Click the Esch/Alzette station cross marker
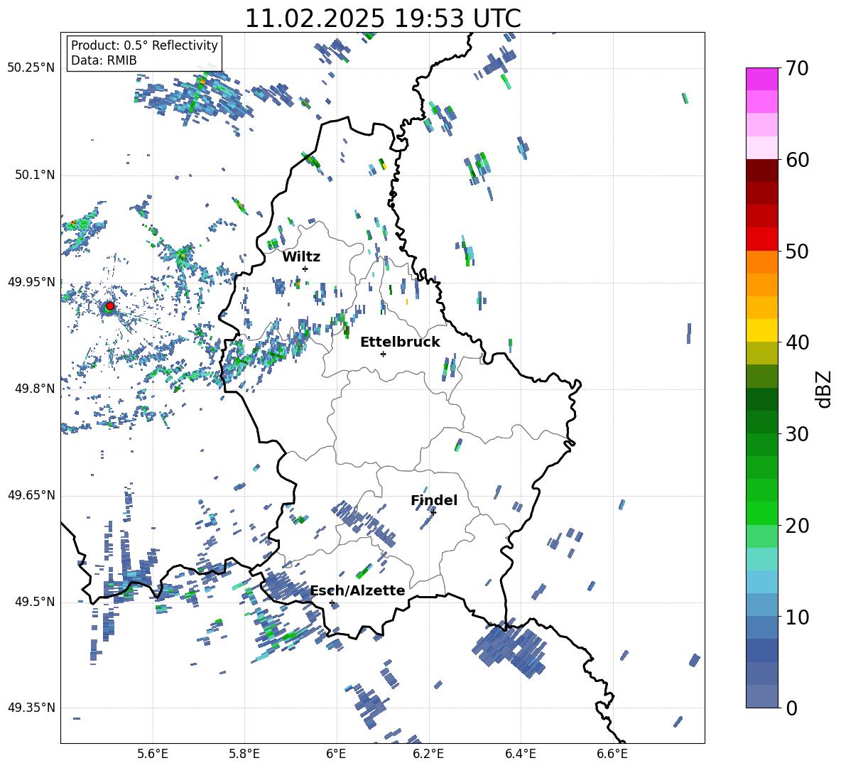This screenshot has width=841, height=768. (x=332, y=602)
